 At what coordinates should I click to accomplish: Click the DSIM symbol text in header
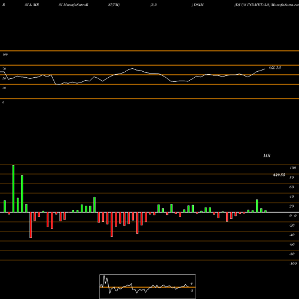199,5
